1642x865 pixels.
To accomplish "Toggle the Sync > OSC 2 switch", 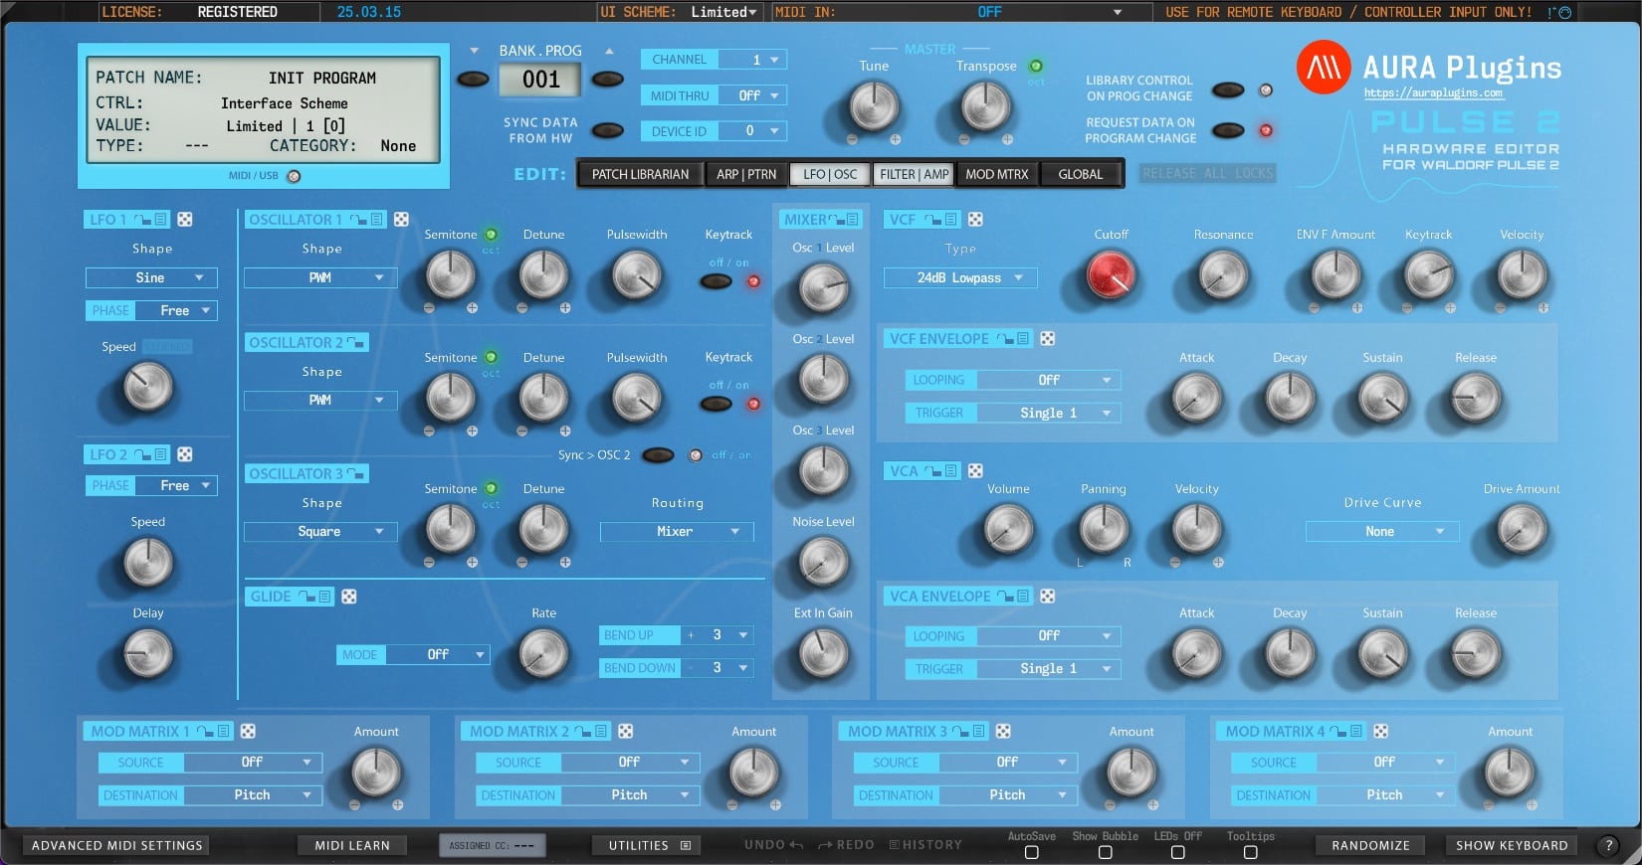I will click(658, 455).
